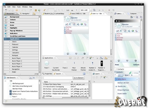
Task: Click the Resources list vertical scrollbar
Action: (40, 44)
